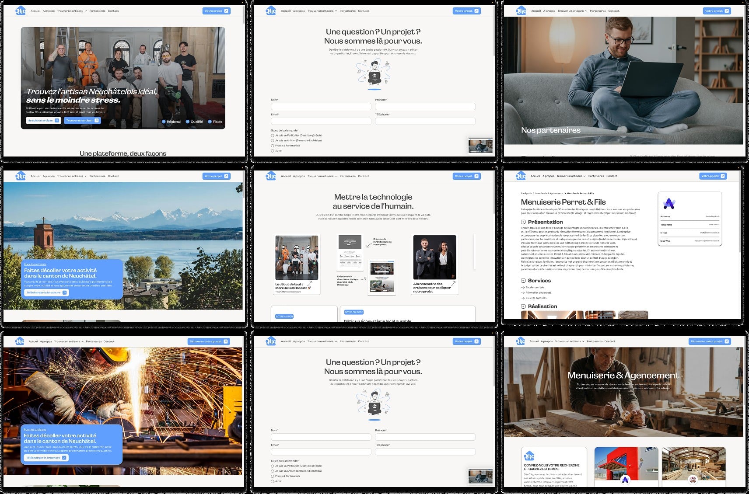The height and width of the screenshot is (494, 749).
Task: Collapse the Présentation section using its heading icon
Action: [523, 222]
